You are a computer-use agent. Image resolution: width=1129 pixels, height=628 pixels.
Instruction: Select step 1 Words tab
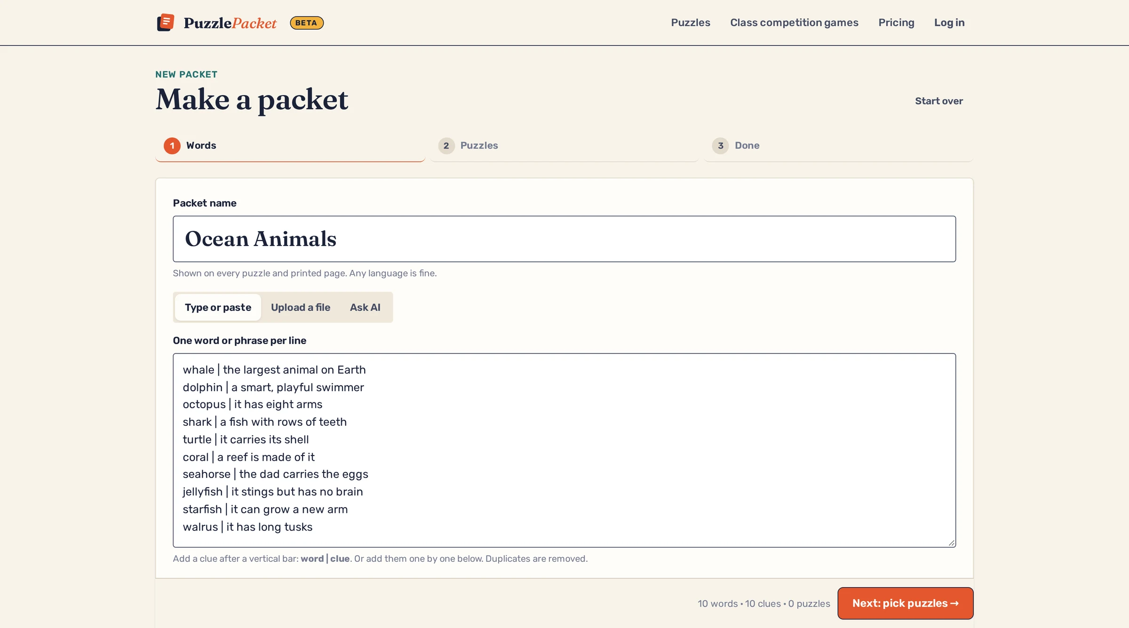(x=290, y=146)
